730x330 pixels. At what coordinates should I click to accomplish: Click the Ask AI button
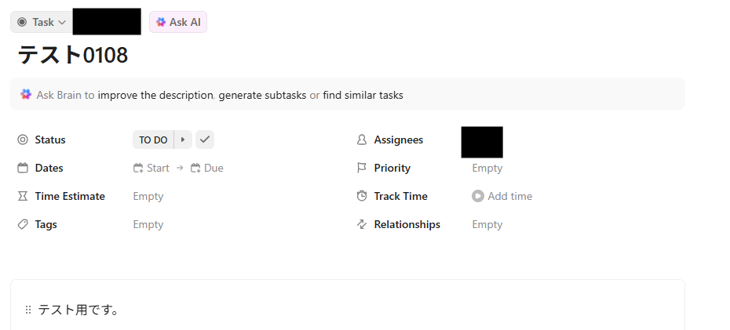(x=178, y=22)
